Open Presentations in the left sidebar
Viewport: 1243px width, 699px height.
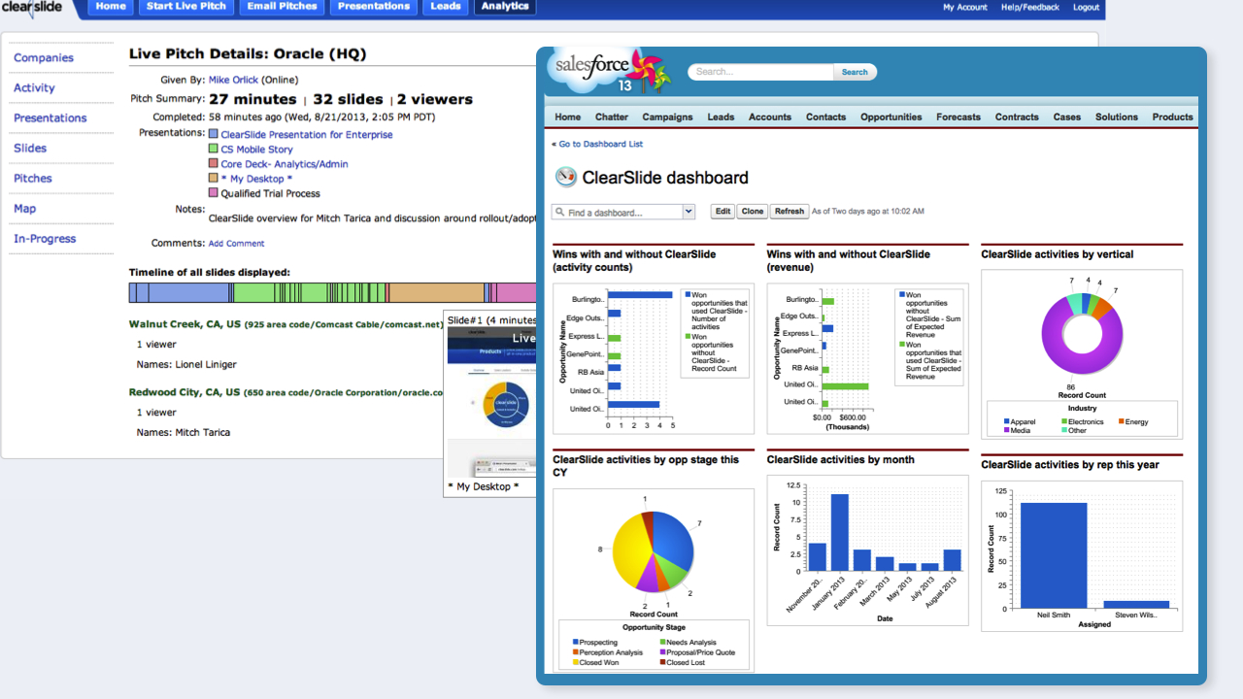click(50, 117)
